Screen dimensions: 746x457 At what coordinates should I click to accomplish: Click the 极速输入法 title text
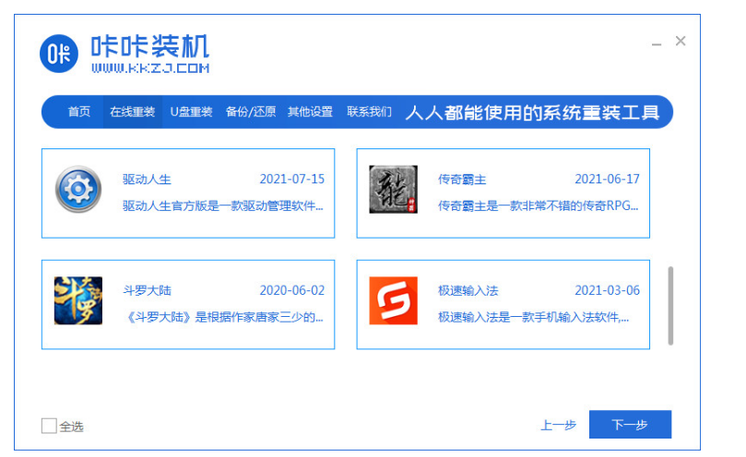tap(468, 290)
